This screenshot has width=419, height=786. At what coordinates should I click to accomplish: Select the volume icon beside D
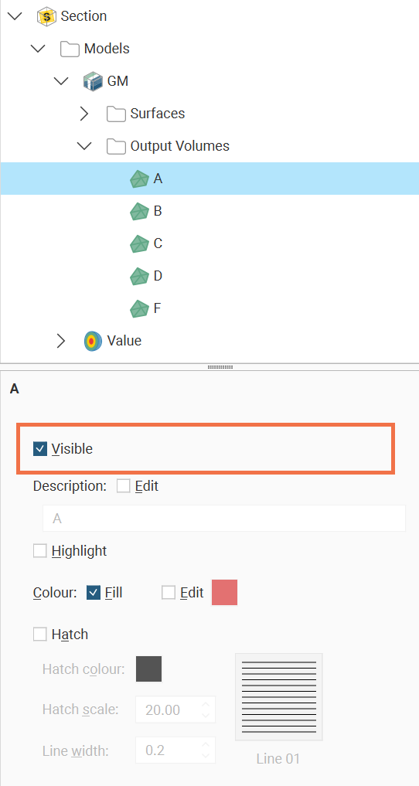pos(139,276)
